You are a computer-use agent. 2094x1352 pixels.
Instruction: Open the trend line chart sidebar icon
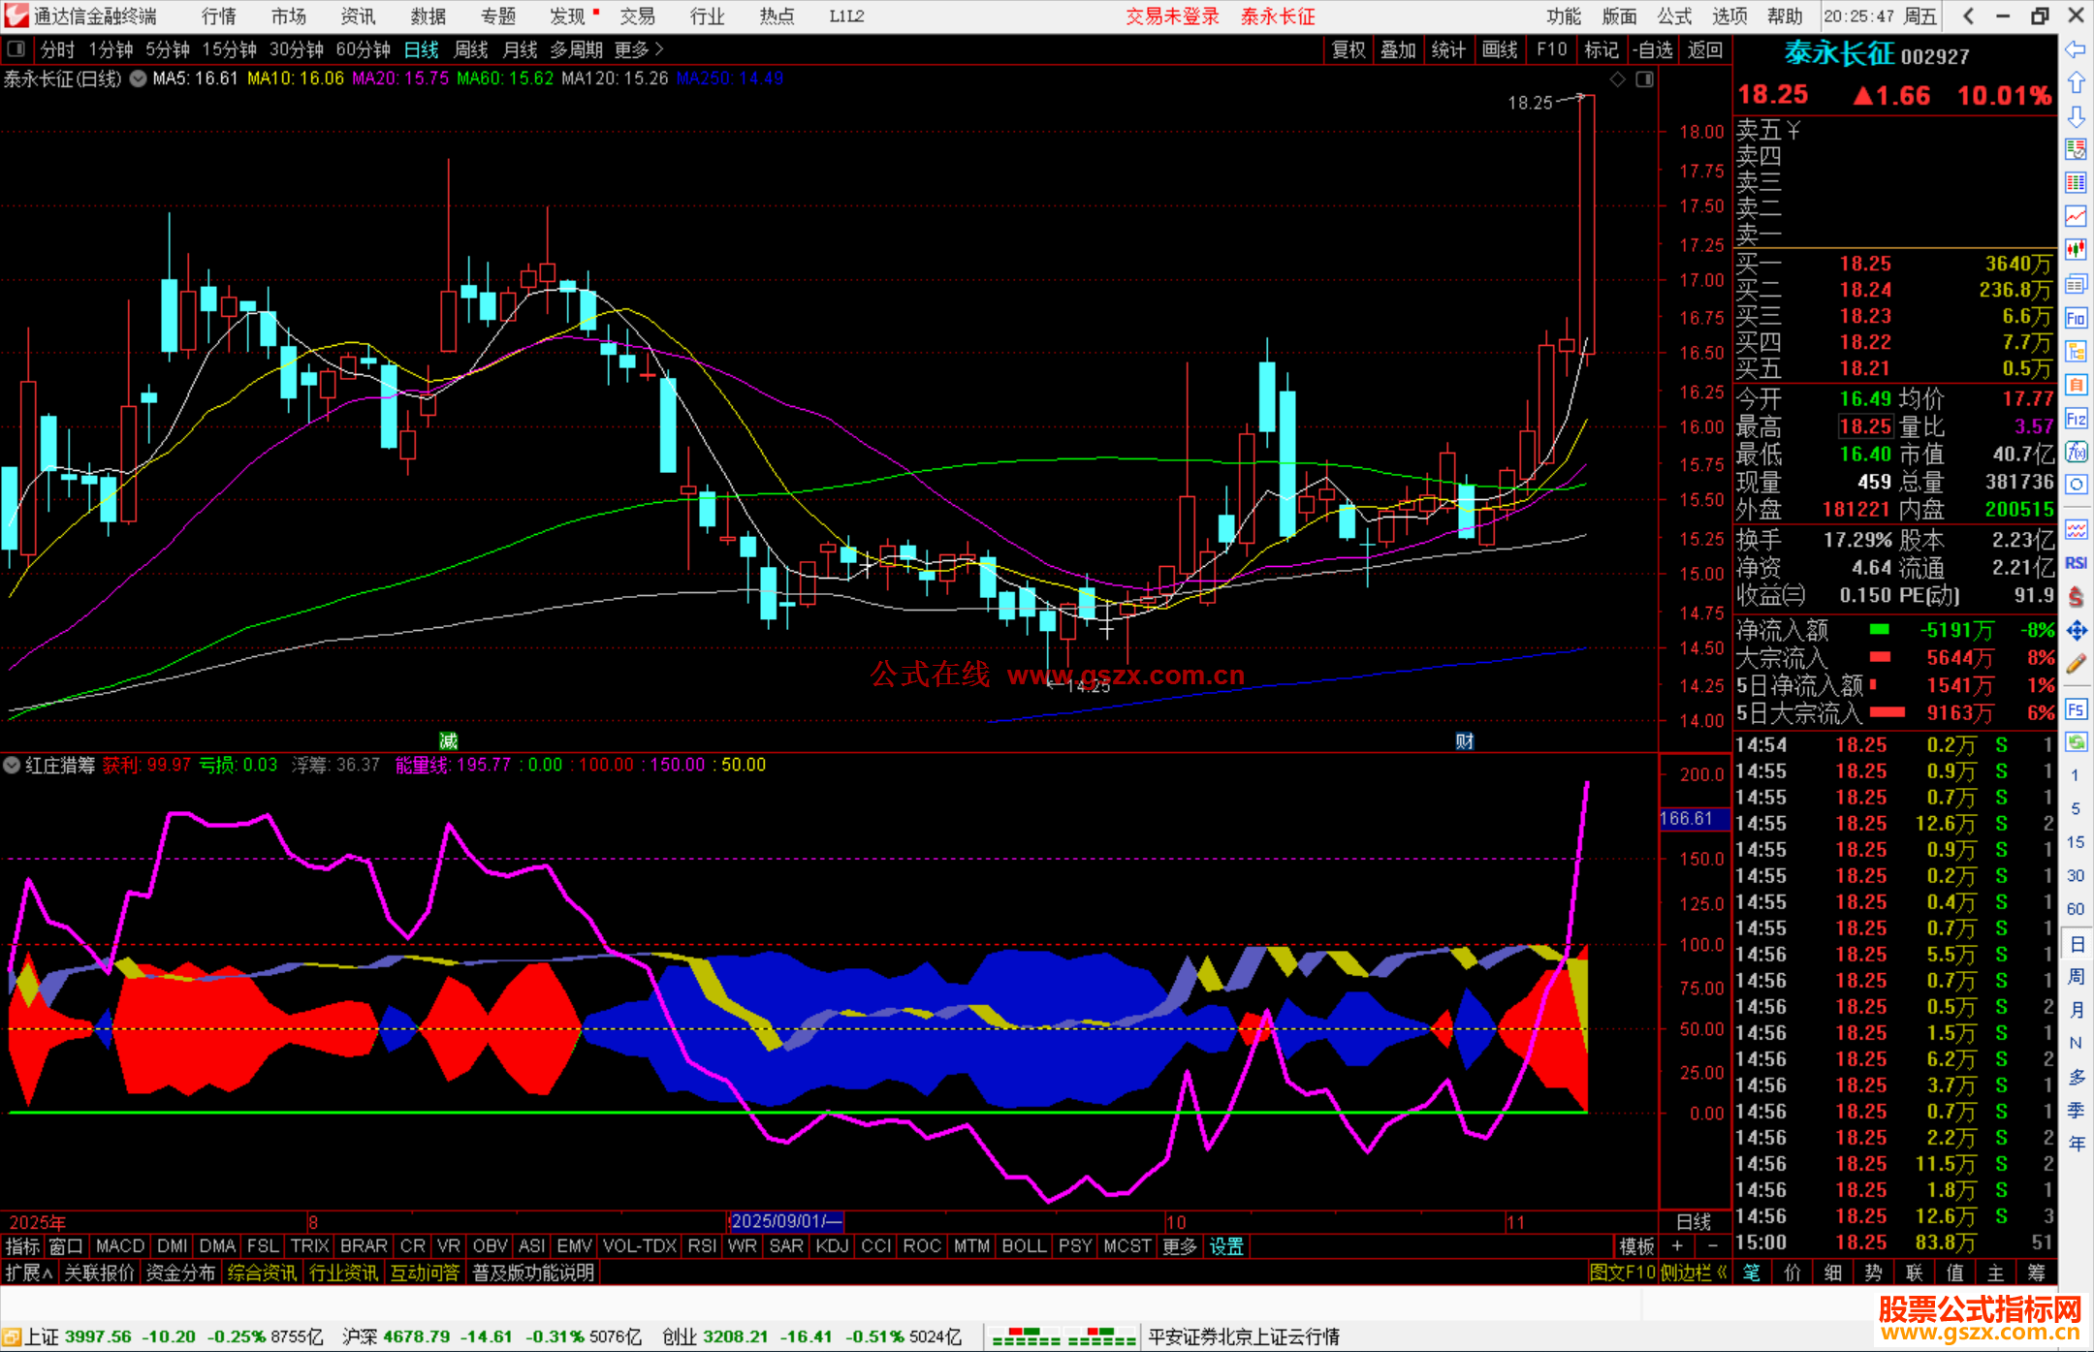click(x=2076, y=216)
